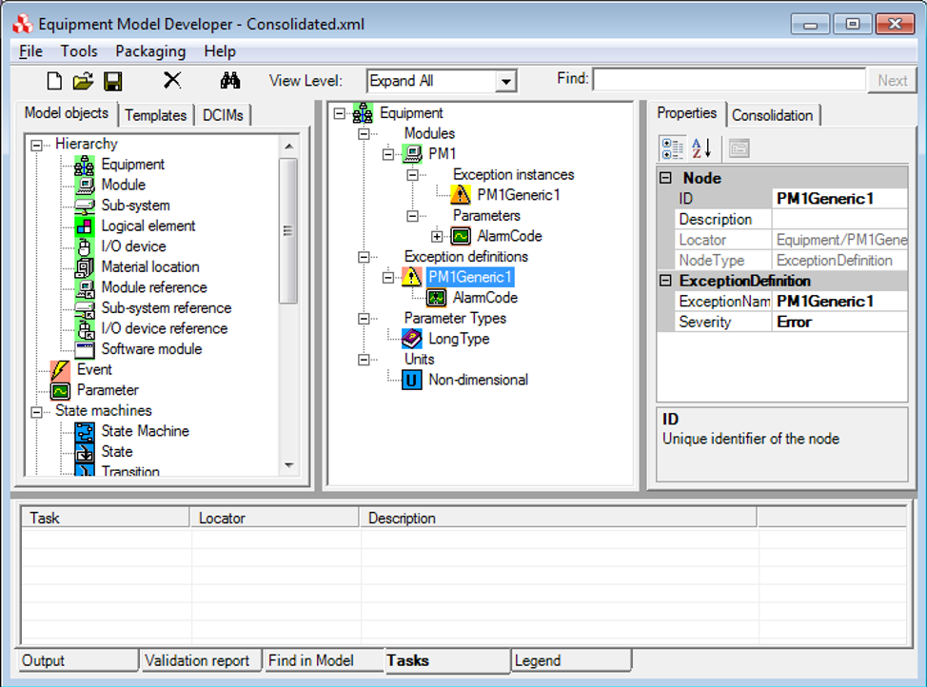Open the Validation report tab

pyautogui.click(x=198, y=660)
